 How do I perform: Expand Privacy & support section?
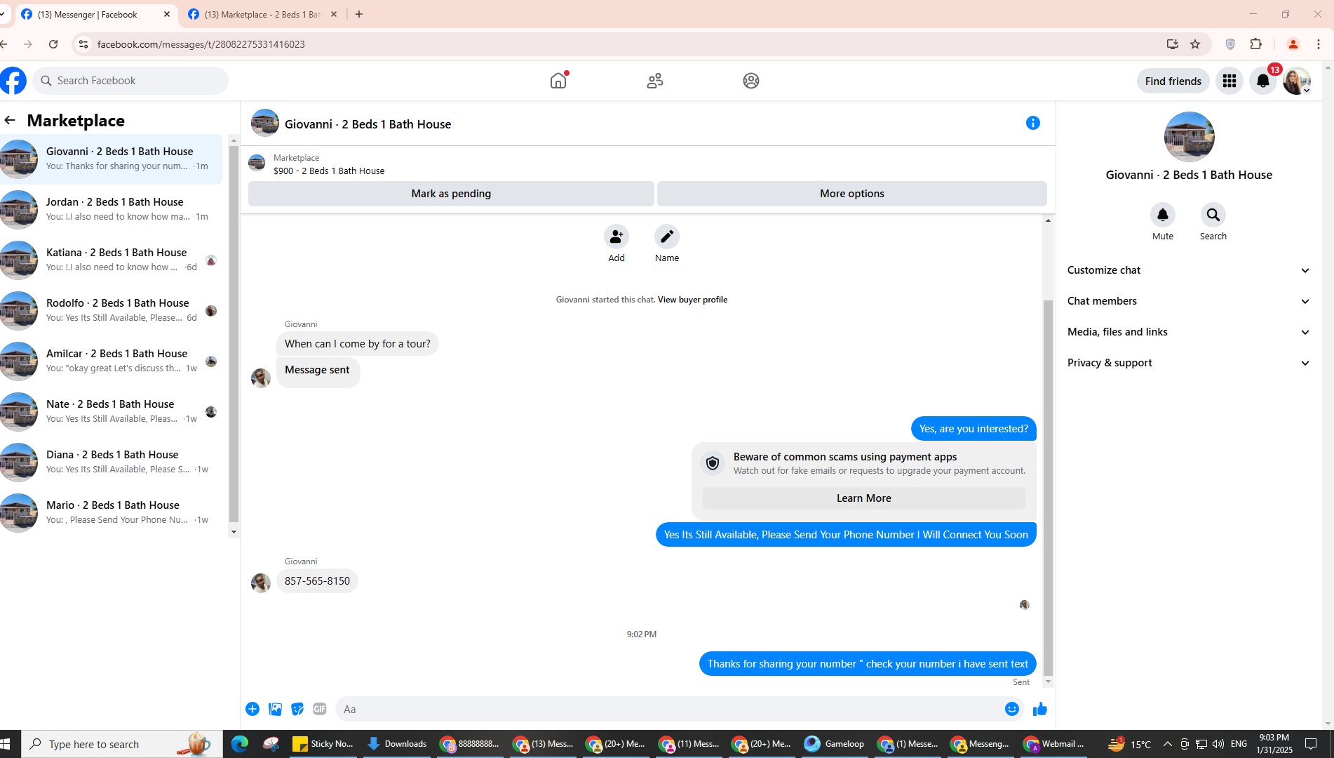[1188, 363]
